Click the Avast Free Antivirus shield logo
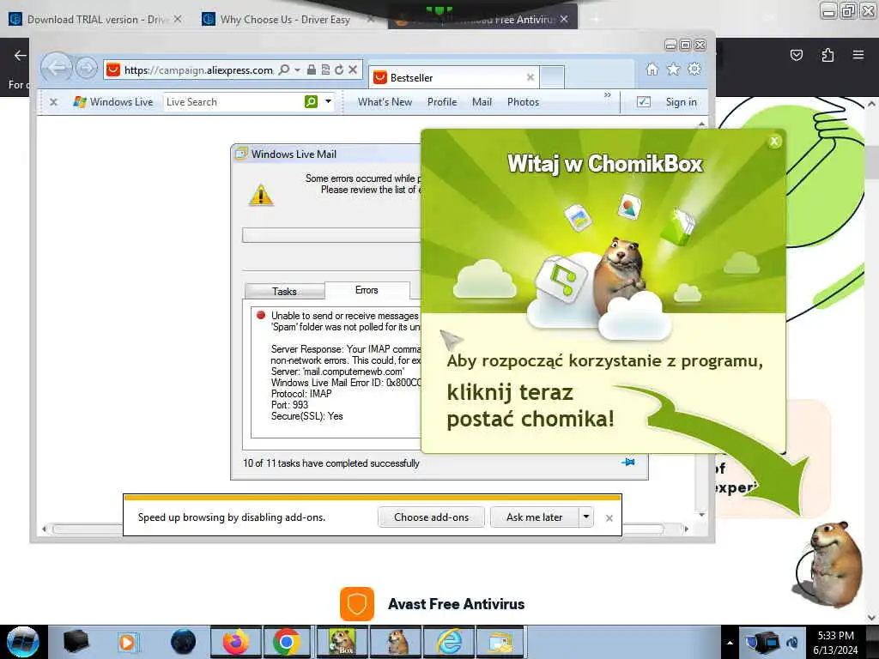 click(356, 603)
